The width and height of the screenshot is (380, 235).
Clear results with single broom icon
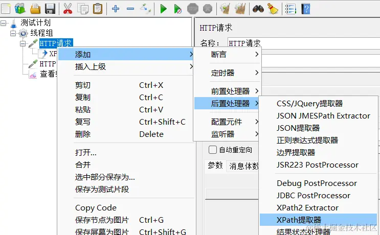point(225,9)
